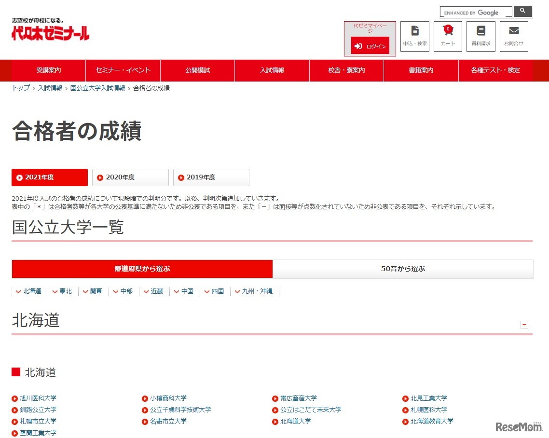Viewport: 549px width, 438px height.
Task: Click the red 都道府県から選ぶ selector bar
Action: 141,269
